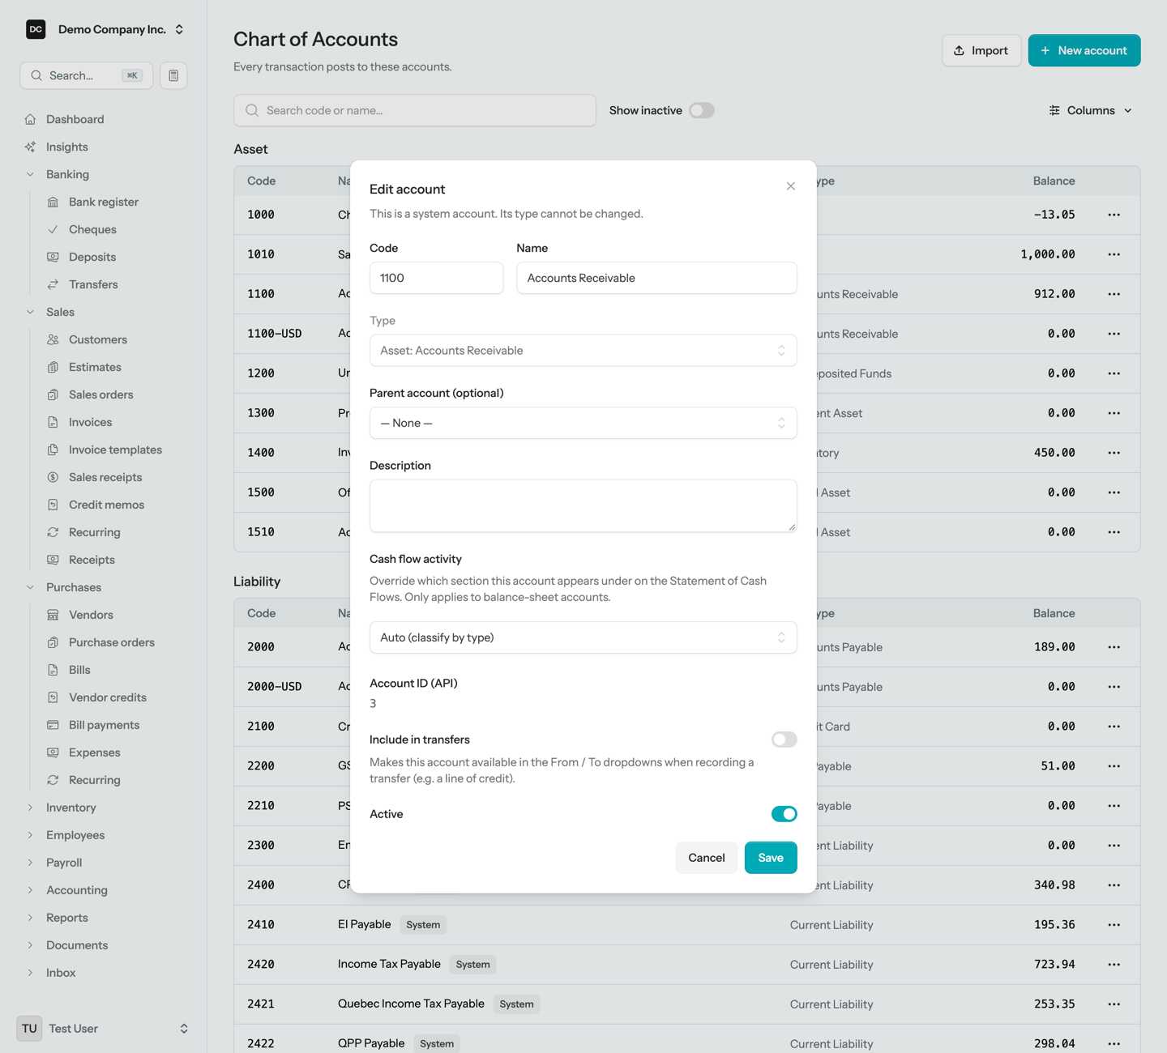
Task: Click the Invoices document icon
Action: (53, 422)
